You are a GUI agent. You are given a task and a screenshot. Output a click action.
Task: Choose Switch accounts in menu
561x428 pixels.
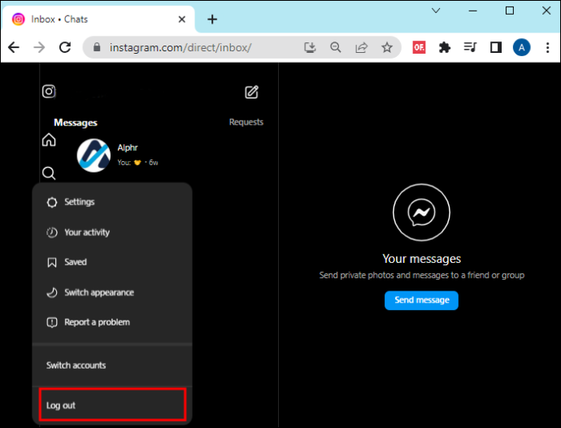coord(112,365)
